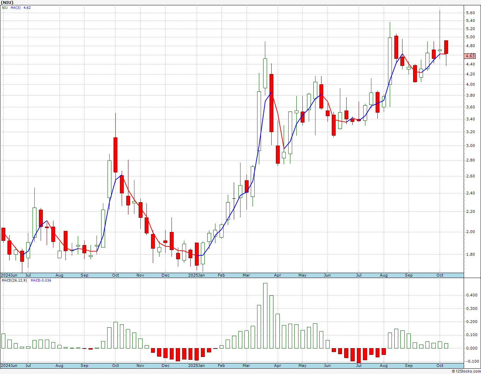Click the last red candlestick in October 2025
This screenshot has width=481, height=374.
(446, 47)
